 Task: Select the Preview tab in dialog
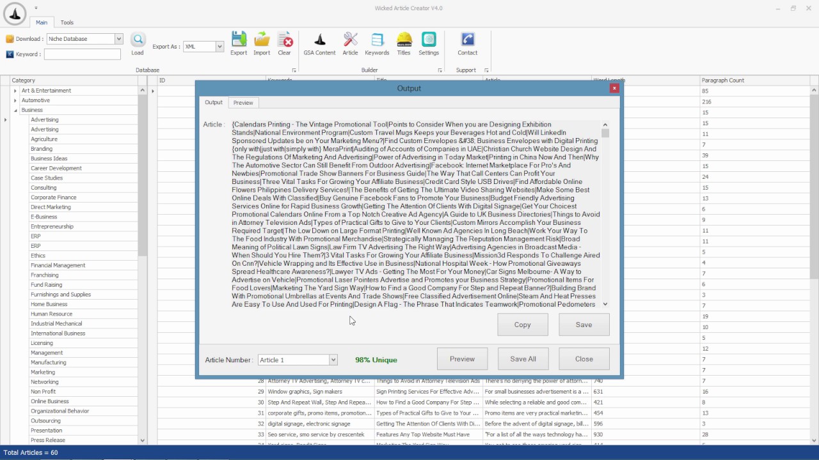[243, 103]
